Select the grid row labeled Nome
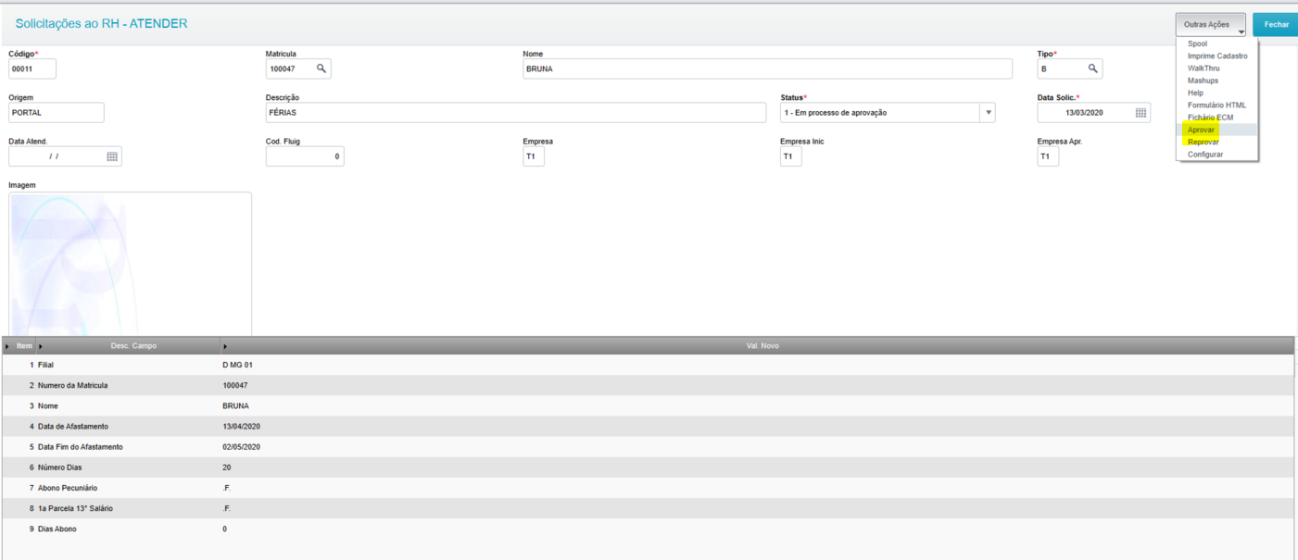This screenshot has width=1298, height=560. [x=648, y=406]
